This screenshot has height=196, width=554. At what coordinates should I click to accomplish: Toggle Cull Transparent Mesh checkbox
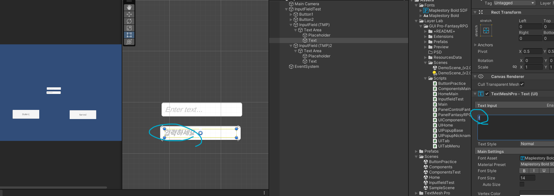click(522, 84)
